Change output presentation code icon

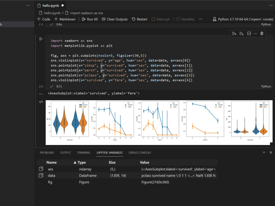tap(41, 102)
